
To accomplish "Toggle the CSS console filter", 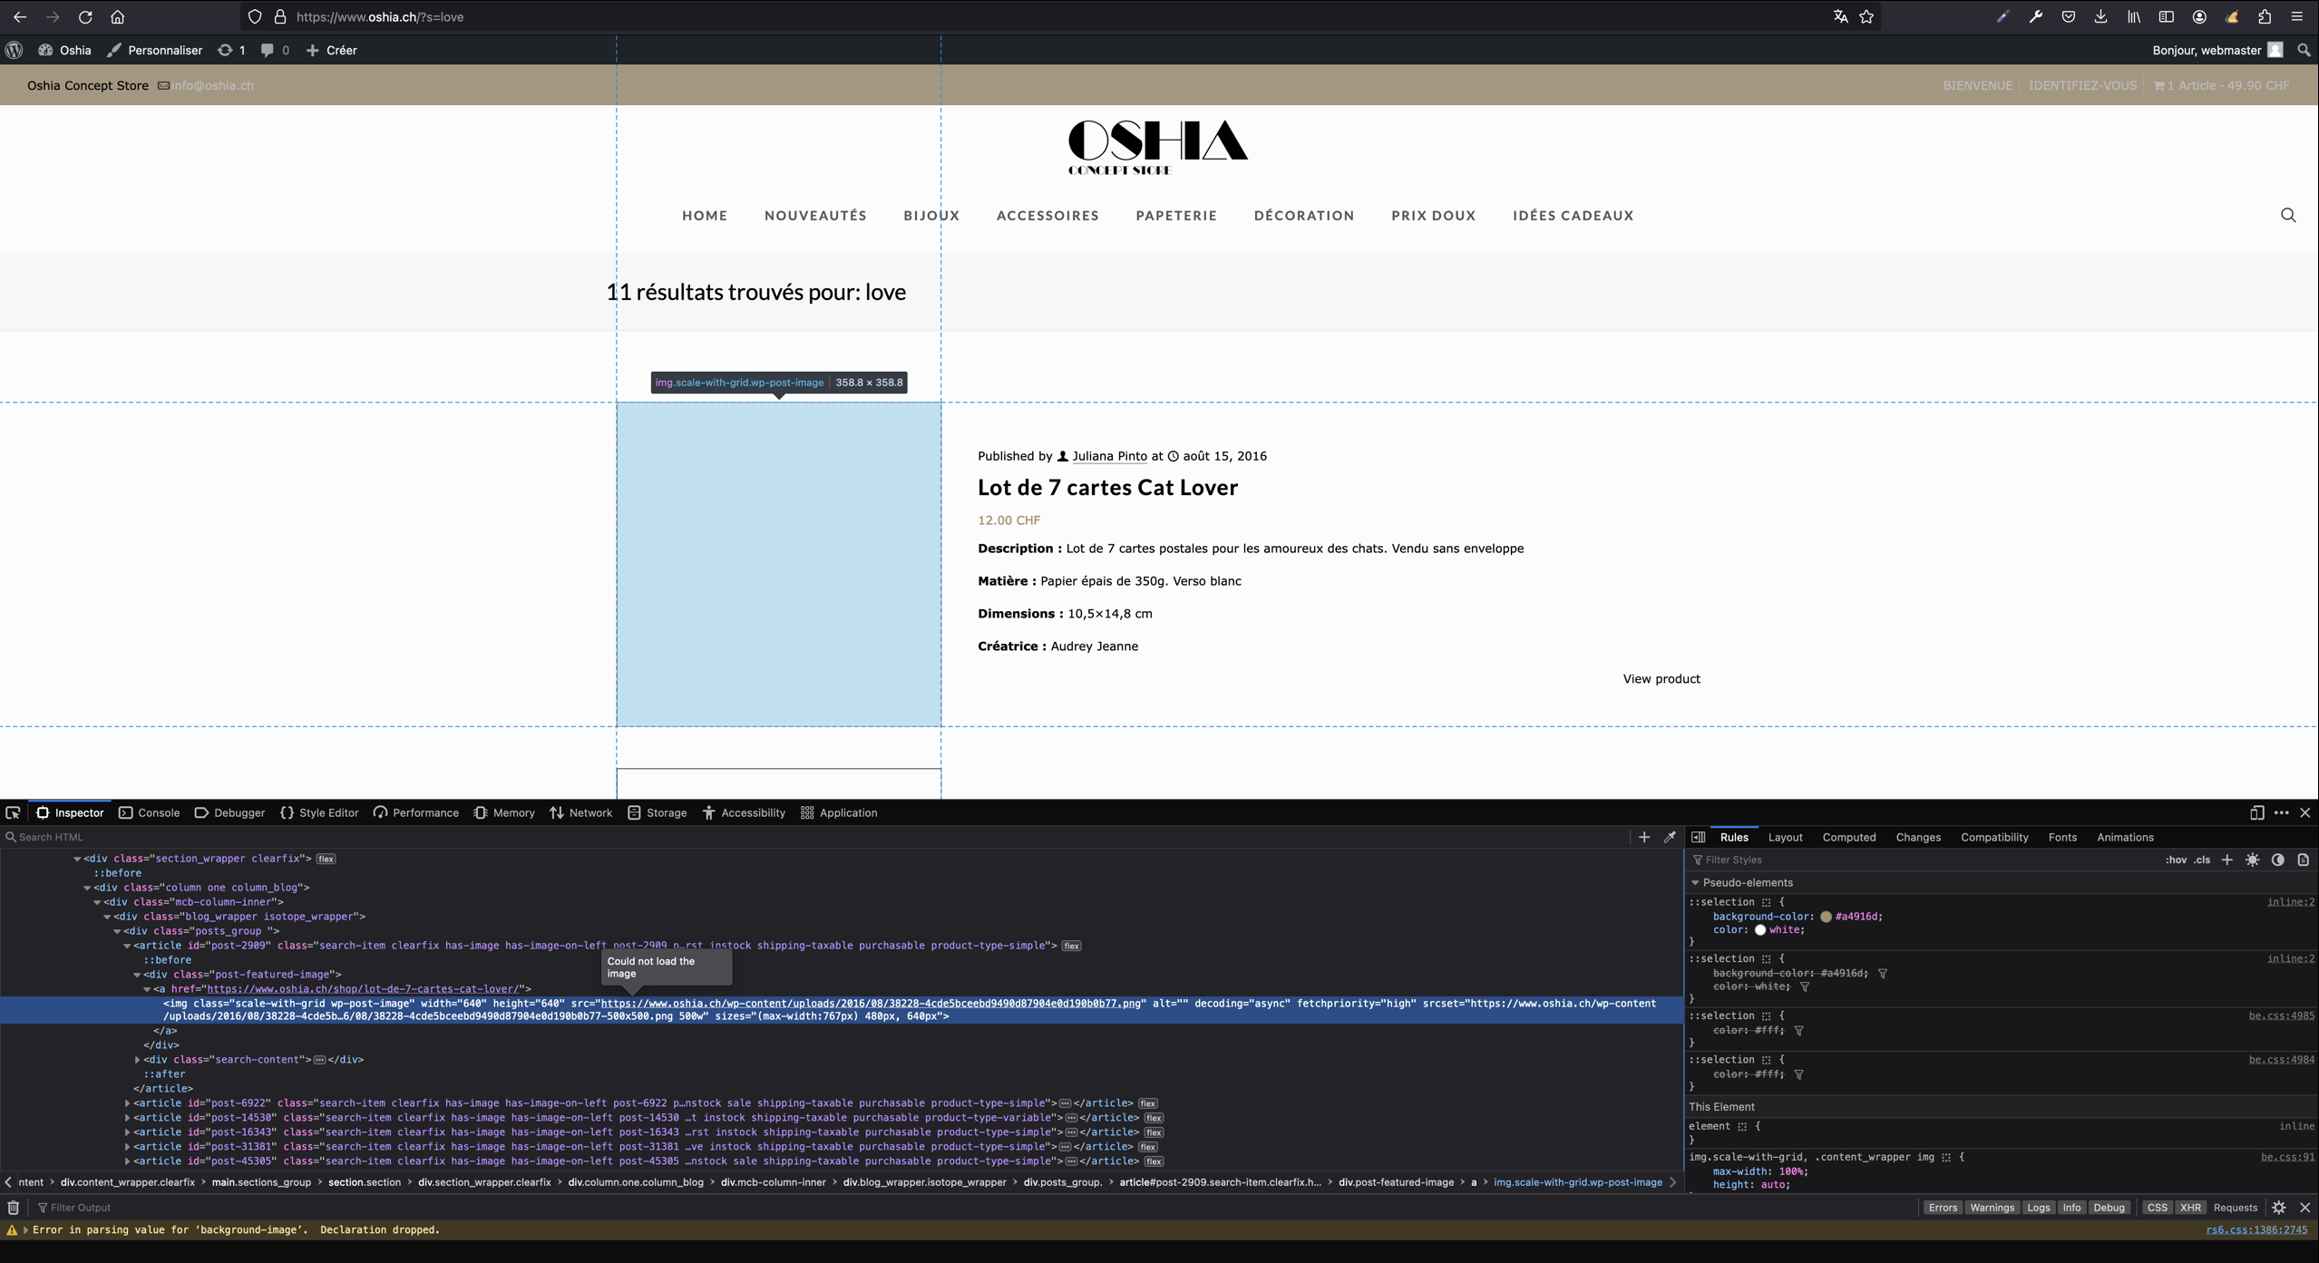I will coord(2157,1207).
